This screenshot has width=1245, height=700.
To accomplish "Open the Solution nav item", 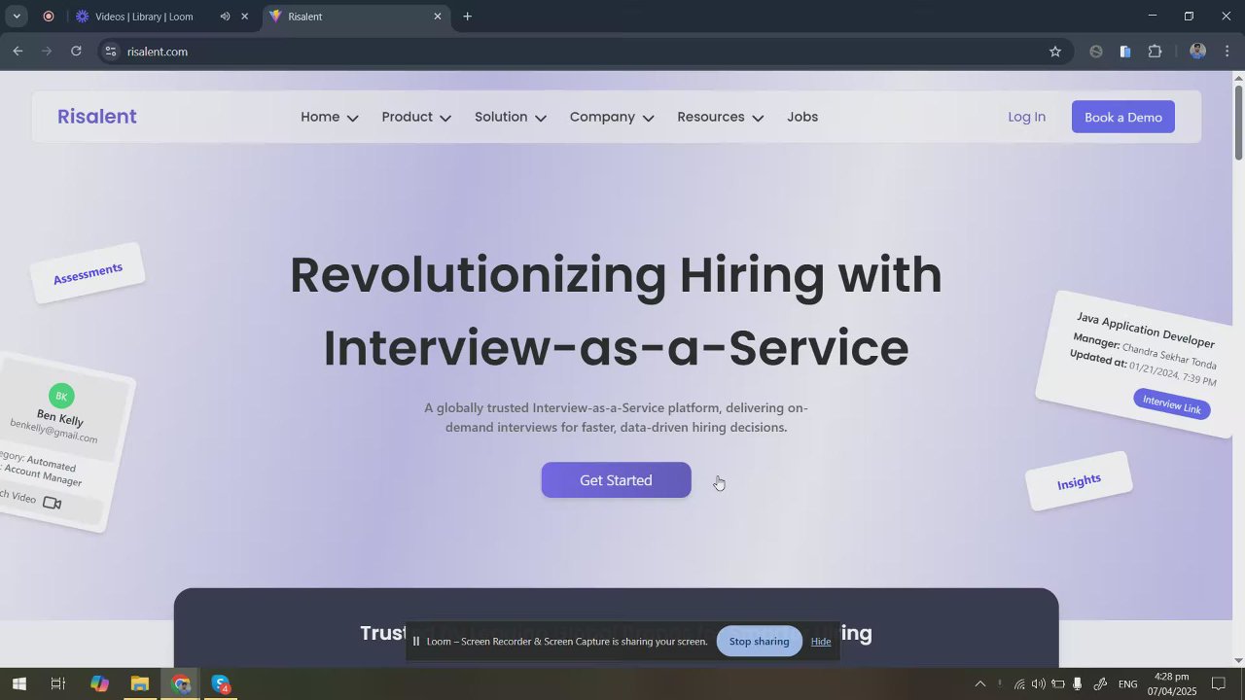I will pos(501,117).
